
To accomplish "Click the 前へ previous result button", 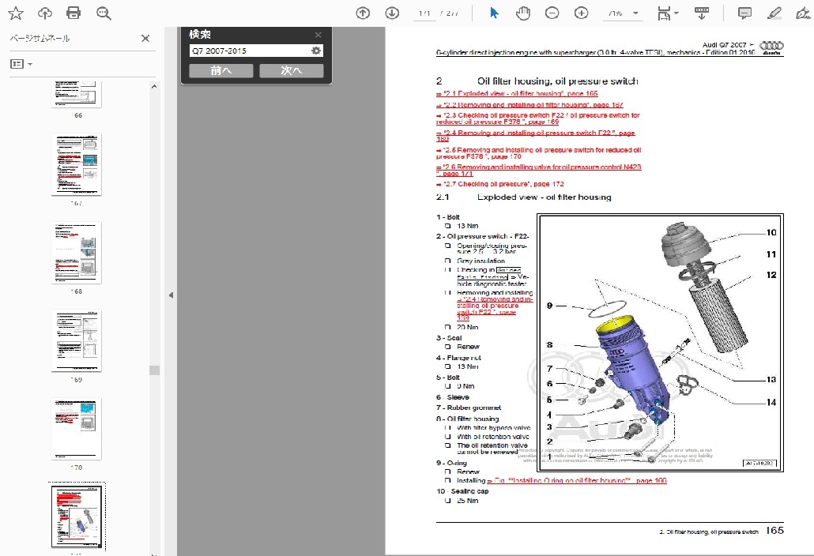I will coord(221,70).
